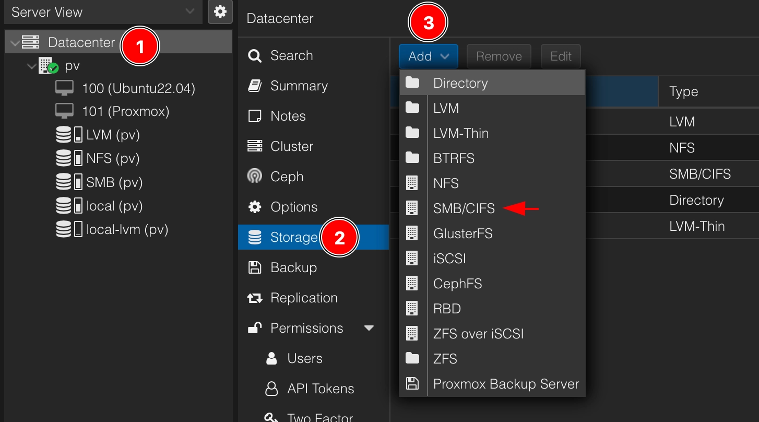759x422 pixels.
Task: Choose SMB/CIFS from the Add menu
Action: pyautogui.click(x=464, y=208)
